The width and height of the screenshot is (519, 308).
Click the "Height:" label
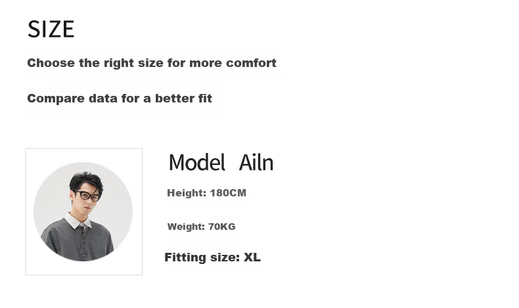point(187,193)
